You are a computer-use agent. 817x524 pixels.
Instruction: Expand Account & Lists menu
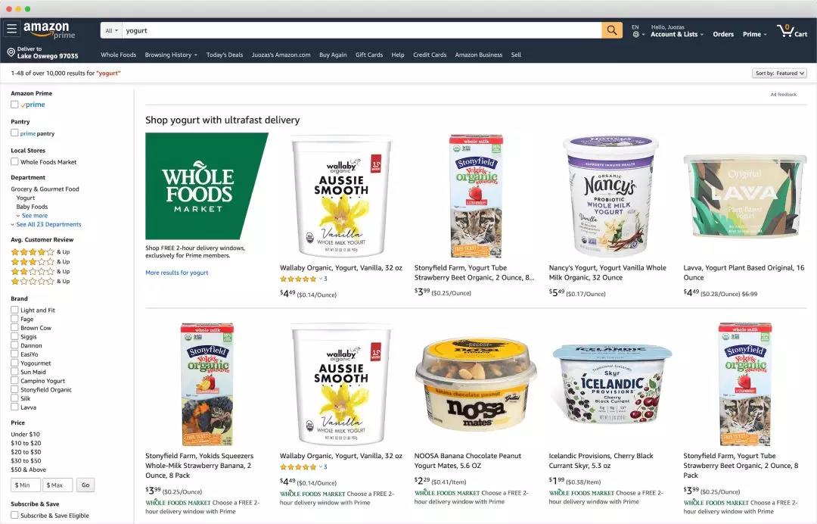pos(677,34)
